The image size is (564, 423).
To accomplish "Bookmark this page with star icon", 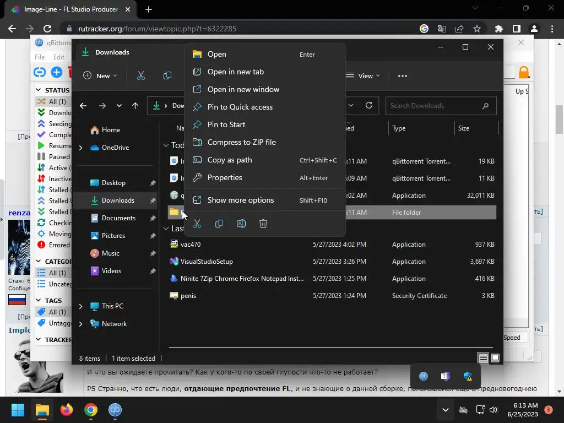I will click(x=477, y=29).
